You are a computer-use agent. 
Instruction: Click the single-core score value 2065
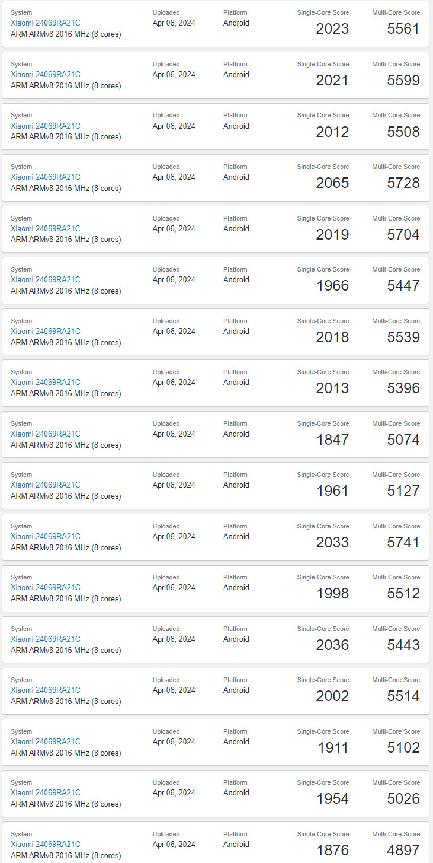[x=332, y=183]
